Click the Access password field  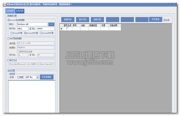46,29
